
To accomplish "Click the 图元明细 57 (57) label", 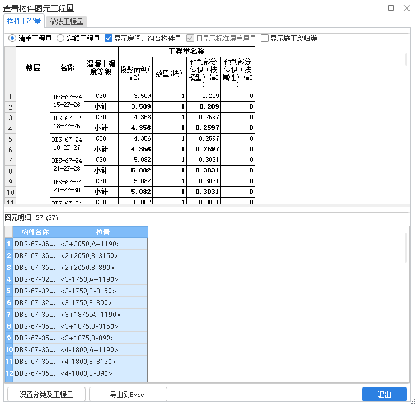I will point(32,218).
